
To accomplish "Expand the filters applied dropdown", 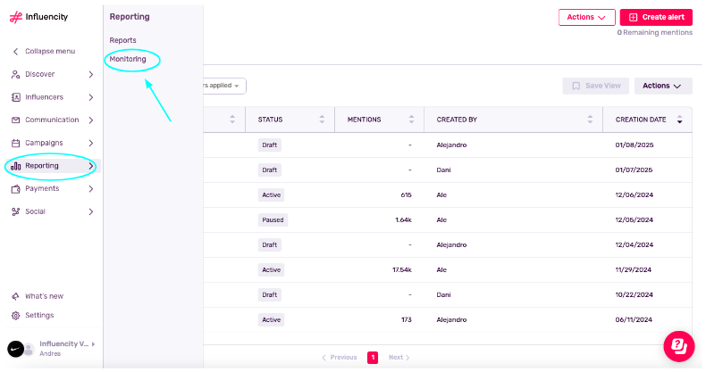I will pyautogui.click(x=223, y=86).
